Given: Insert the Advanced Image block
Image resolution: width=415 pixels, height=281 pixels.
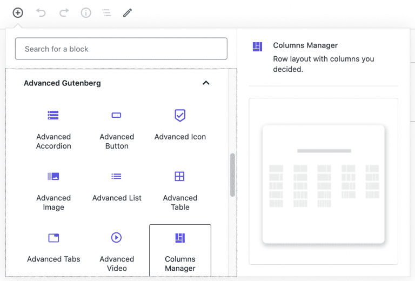Looking at the screenshot, I should tap(53, 191).
